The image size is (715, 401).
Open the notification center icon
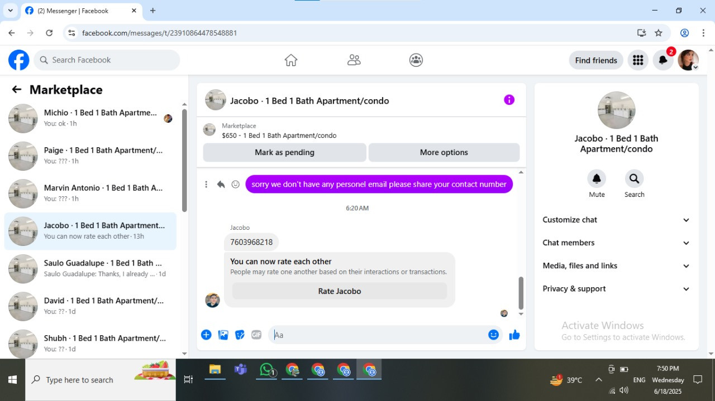(698, 380)
